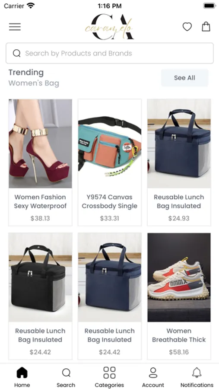Go to the Home tab
Image resolution: width=219 pixels, height=389 pixels.
[22, 377]
